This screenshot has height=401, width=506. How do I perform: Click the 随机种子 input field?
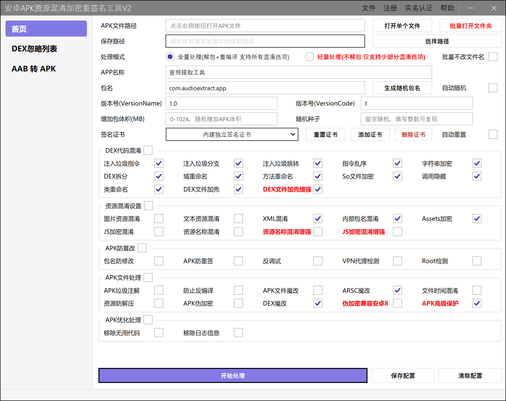417,119
